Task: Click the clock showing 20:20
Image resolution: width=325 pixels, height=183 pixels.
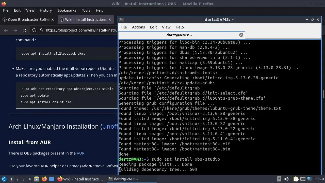Action: pyautogui.click(x=319, y=179)
